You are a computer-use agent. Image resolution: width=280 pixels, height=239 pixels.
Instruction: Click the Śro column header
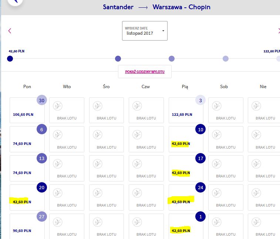tap(106, 87)
